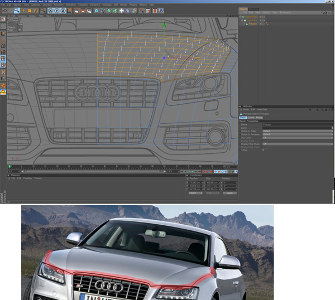This screenshot has width=335, height=300.
Task: Open Attributes Mode menu
Action: click(x=246, y=109)
